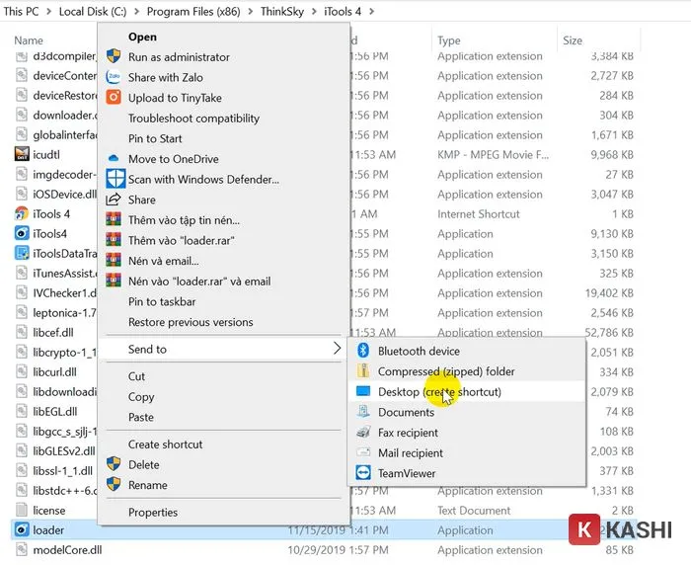Sort by the Size column header

tap(573, 40)
